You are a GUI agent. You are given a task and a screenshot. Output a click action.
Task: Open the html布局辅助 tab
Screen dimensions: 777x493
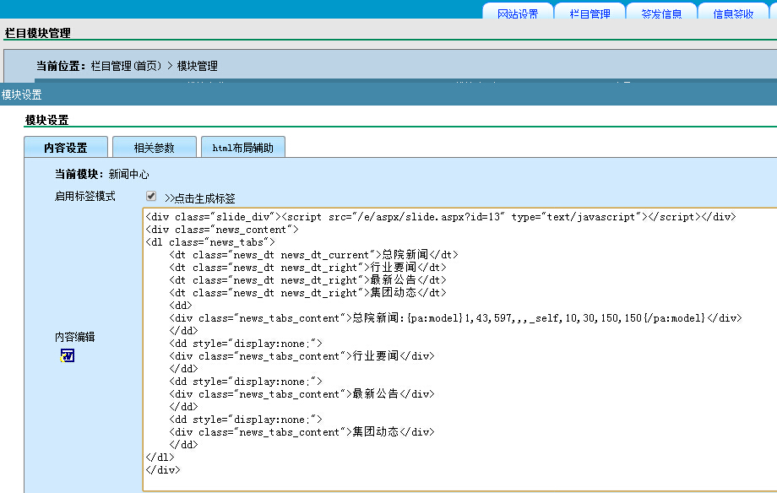tap(242, 148)
